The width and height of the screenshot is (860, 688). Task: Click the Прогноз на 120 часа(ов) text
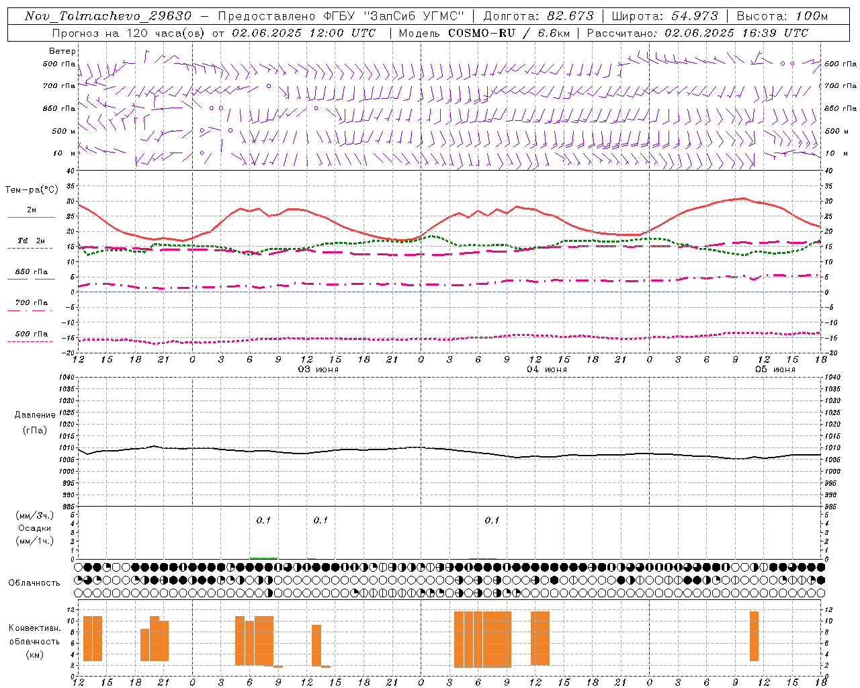[129, 33]
